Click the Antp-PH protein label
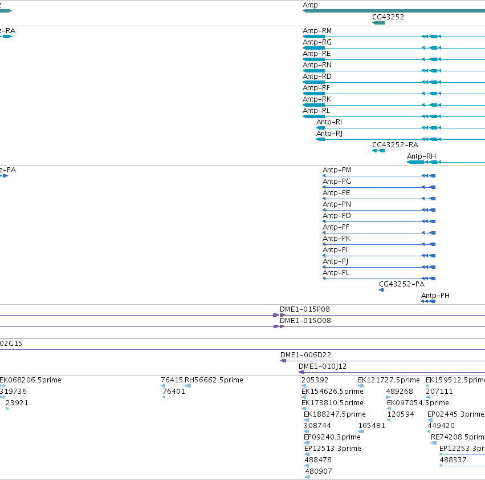 point(435,296)
